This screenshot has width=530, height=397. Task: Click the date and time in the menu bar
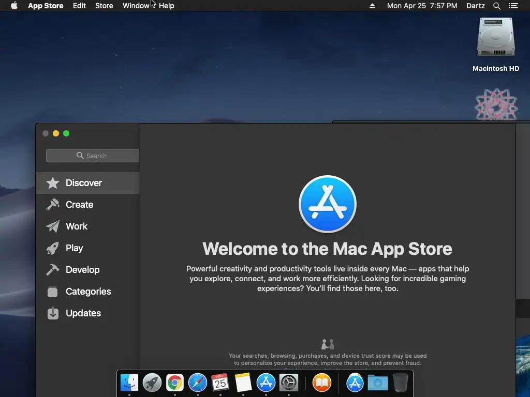422,6
